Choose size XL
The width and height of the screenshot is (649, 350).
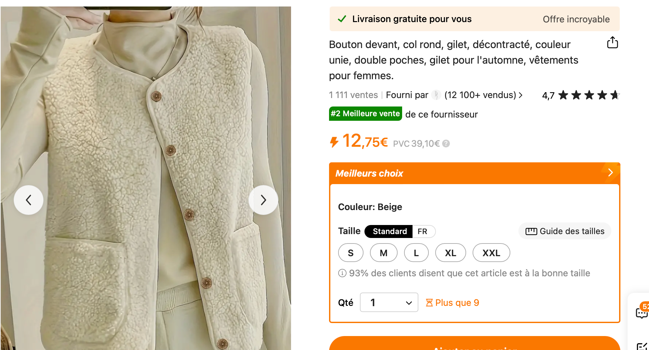(x=451, y=253)
